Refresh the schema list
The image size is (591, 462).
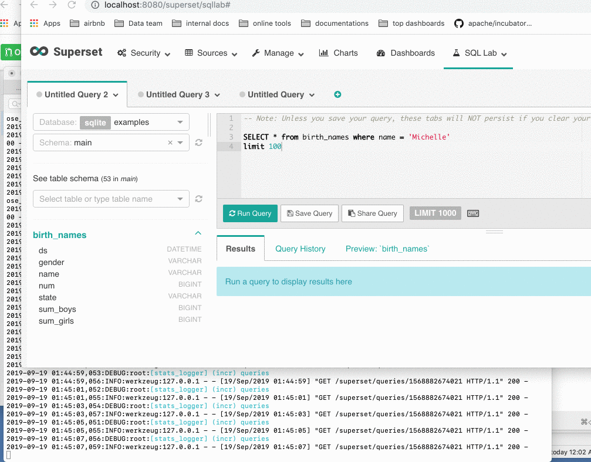pyautogui.click(x=198, y=142)
